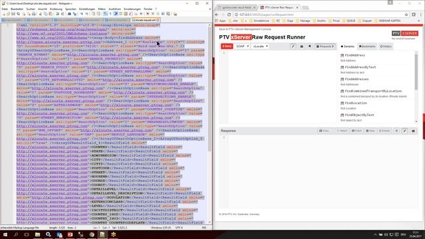Click the list icon at Response toolbar end
Screen dimensions: 425x239
coord(413,131)
